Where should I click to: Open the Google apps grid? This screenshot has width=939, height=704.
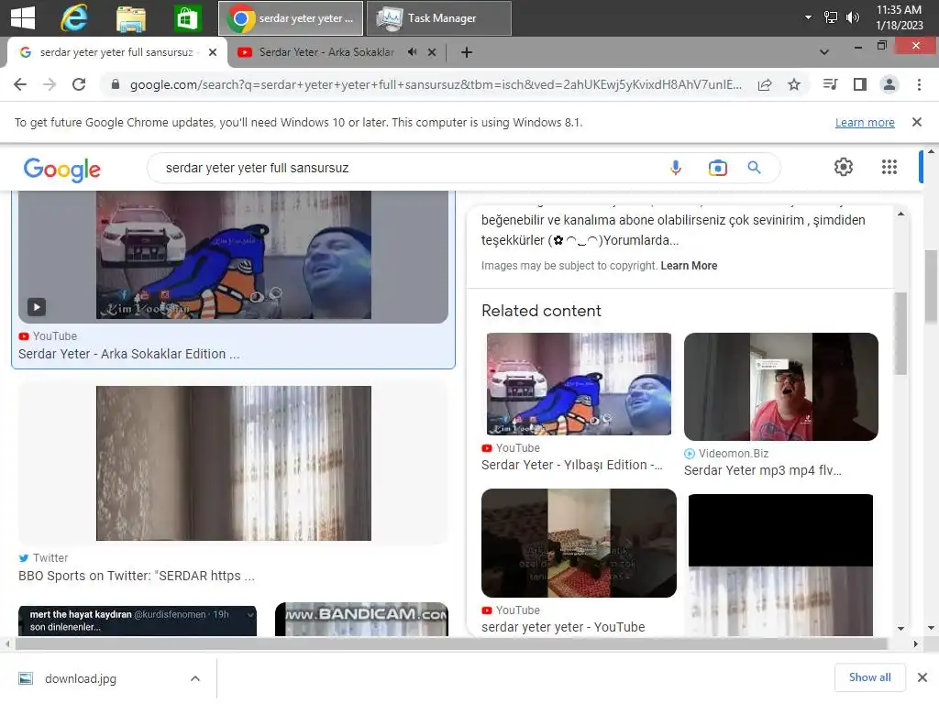(889, 167)
